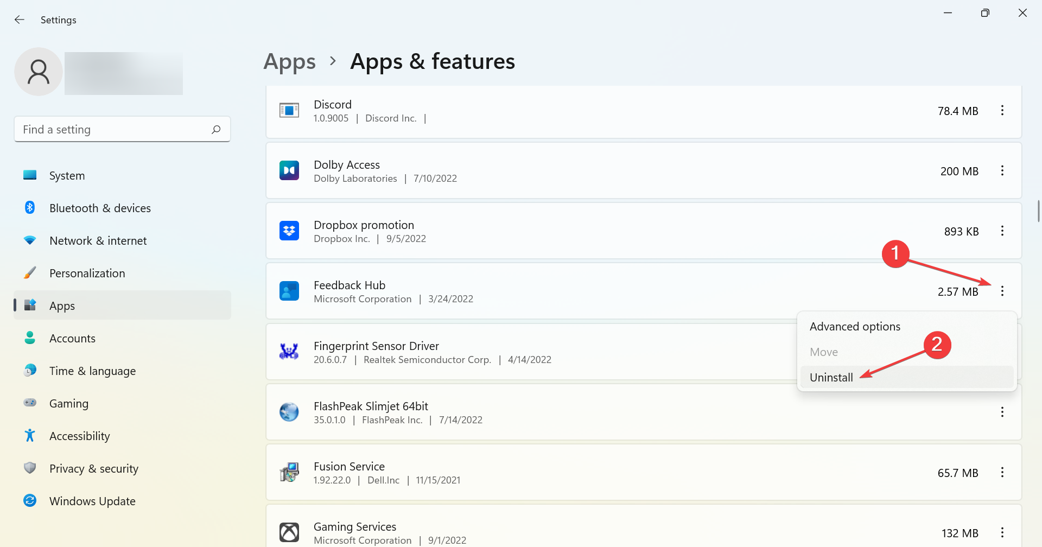Click the Privacy & security shield icon
This screenshot has height=547, width=1042.
click(x=30, y=468)
